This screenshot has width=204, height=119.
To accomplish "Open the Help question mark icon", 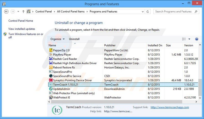I will click(x=197, y=39).
